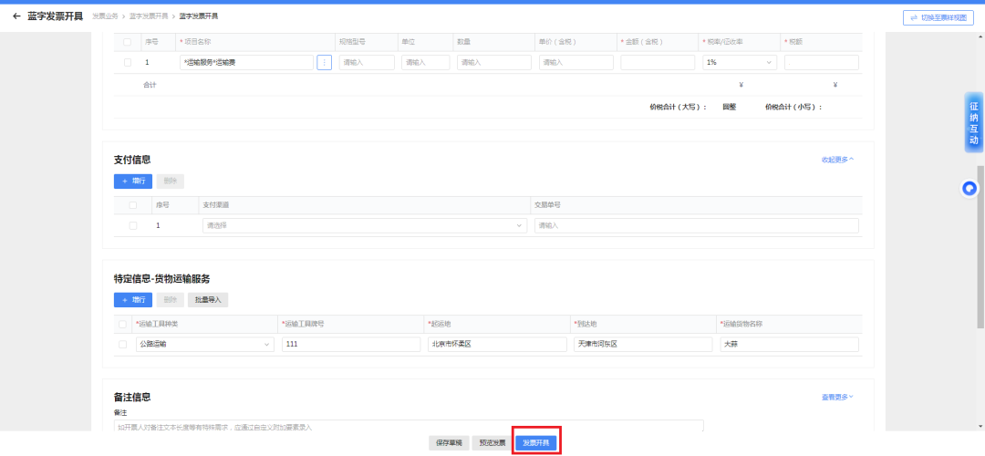
Task: Open the 税率/征收率 dropdown showing 1%
Action: tap(740, 62)
